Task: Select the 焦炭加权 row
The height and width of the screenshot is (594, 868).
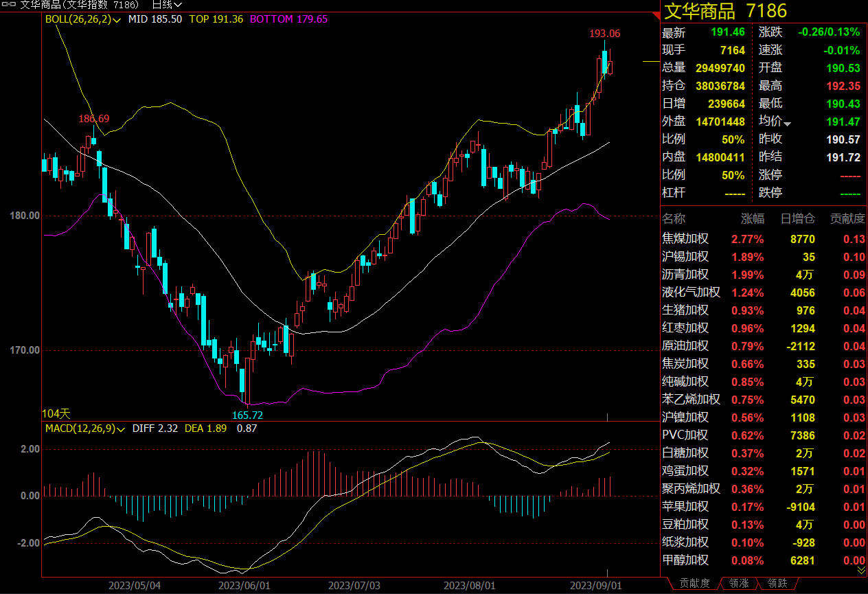Action: pyautogui.click(x=764, y=364)
